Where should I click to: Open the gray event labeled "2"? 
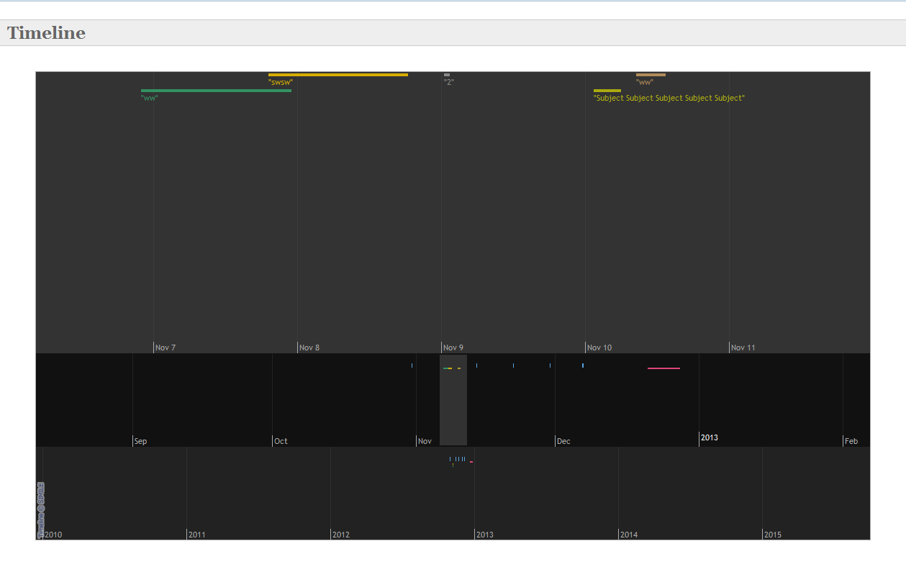coord(447,75)
